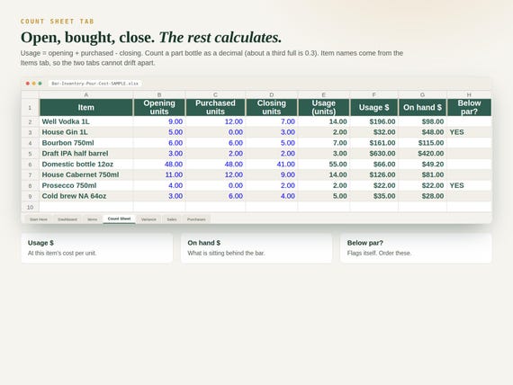Select the Prosecco 750ml cell

[86, 185]
